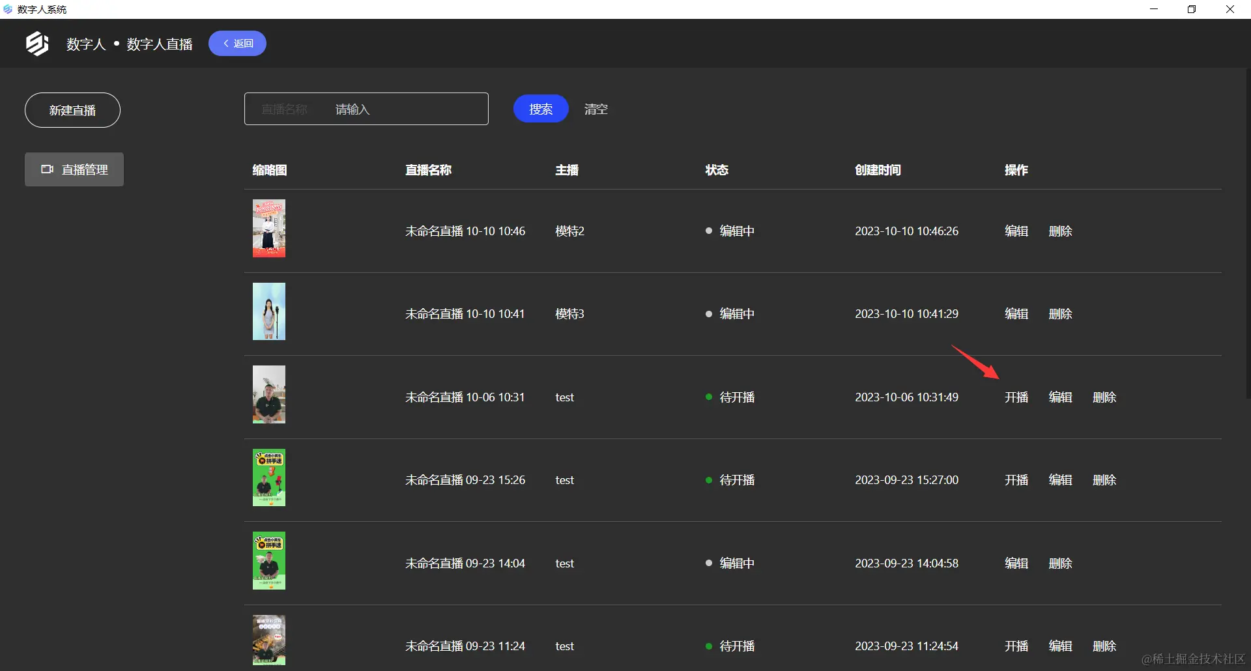Open thumbnail of 未命名直播 10-10 10:41
This screenshot has width=1251, height=671.
coord(269,311)
